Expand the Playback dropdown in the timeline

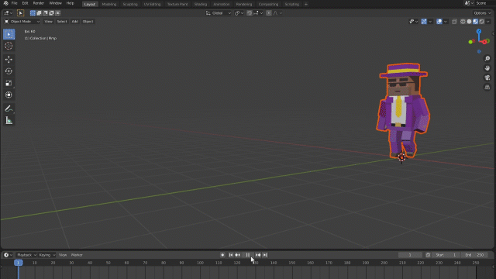tap(26, 255)
